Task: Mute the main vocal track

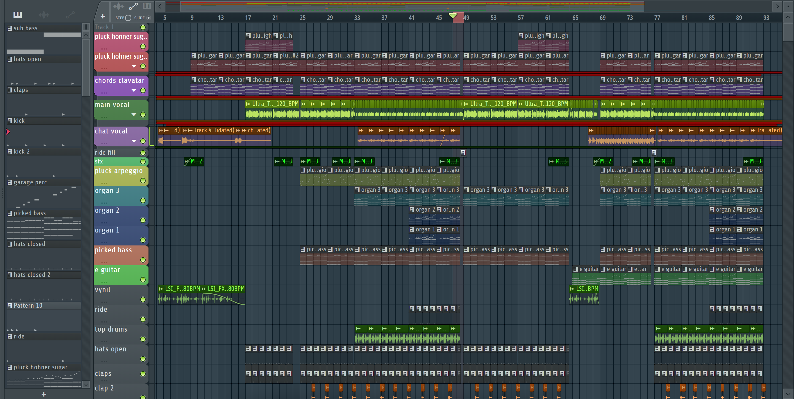Action: pos(143,115)
